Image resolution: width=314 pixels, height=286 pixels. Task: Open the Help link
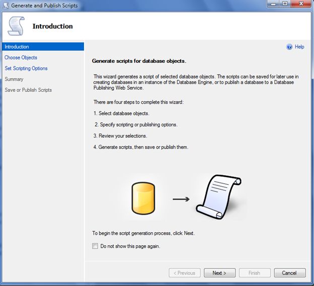point(299,47)
